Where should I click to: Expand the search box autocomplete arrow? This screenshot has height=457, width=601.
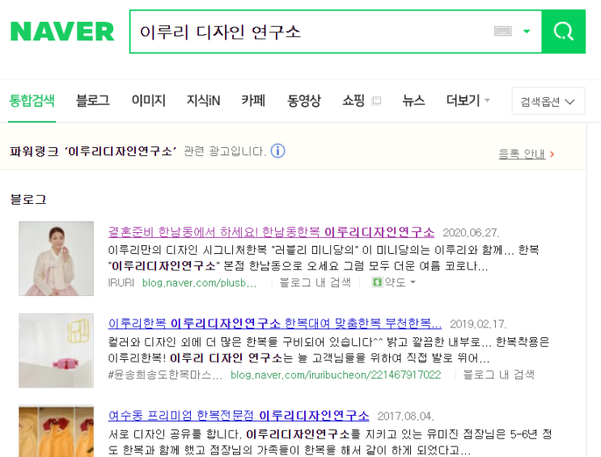(527, 32)
